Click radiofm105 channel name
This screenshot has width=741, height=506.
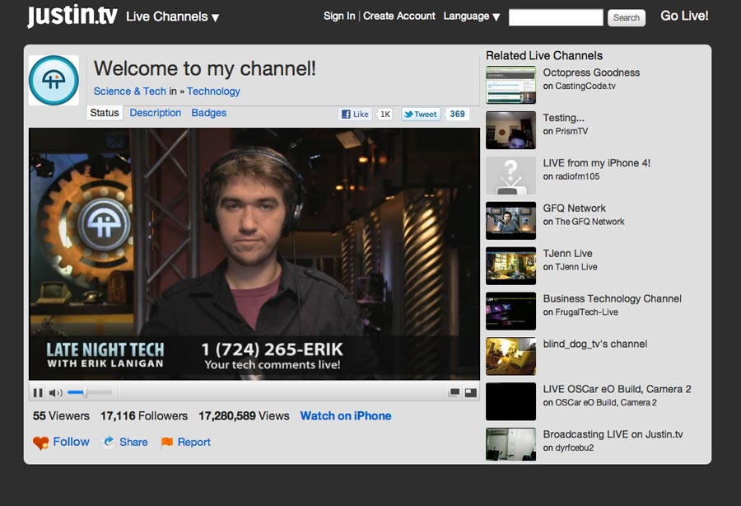[577, 176]
